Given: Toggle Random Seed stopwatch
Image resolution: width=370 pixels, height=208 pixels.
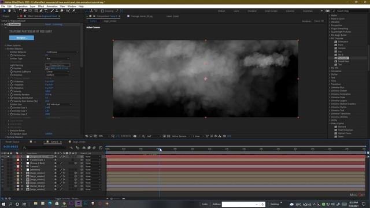Looking at the screenshot, I should [x=12, y=133].
